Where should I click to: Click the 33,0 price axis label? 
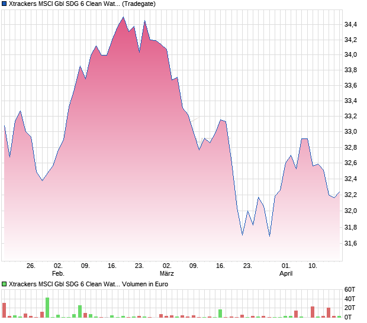350,132
